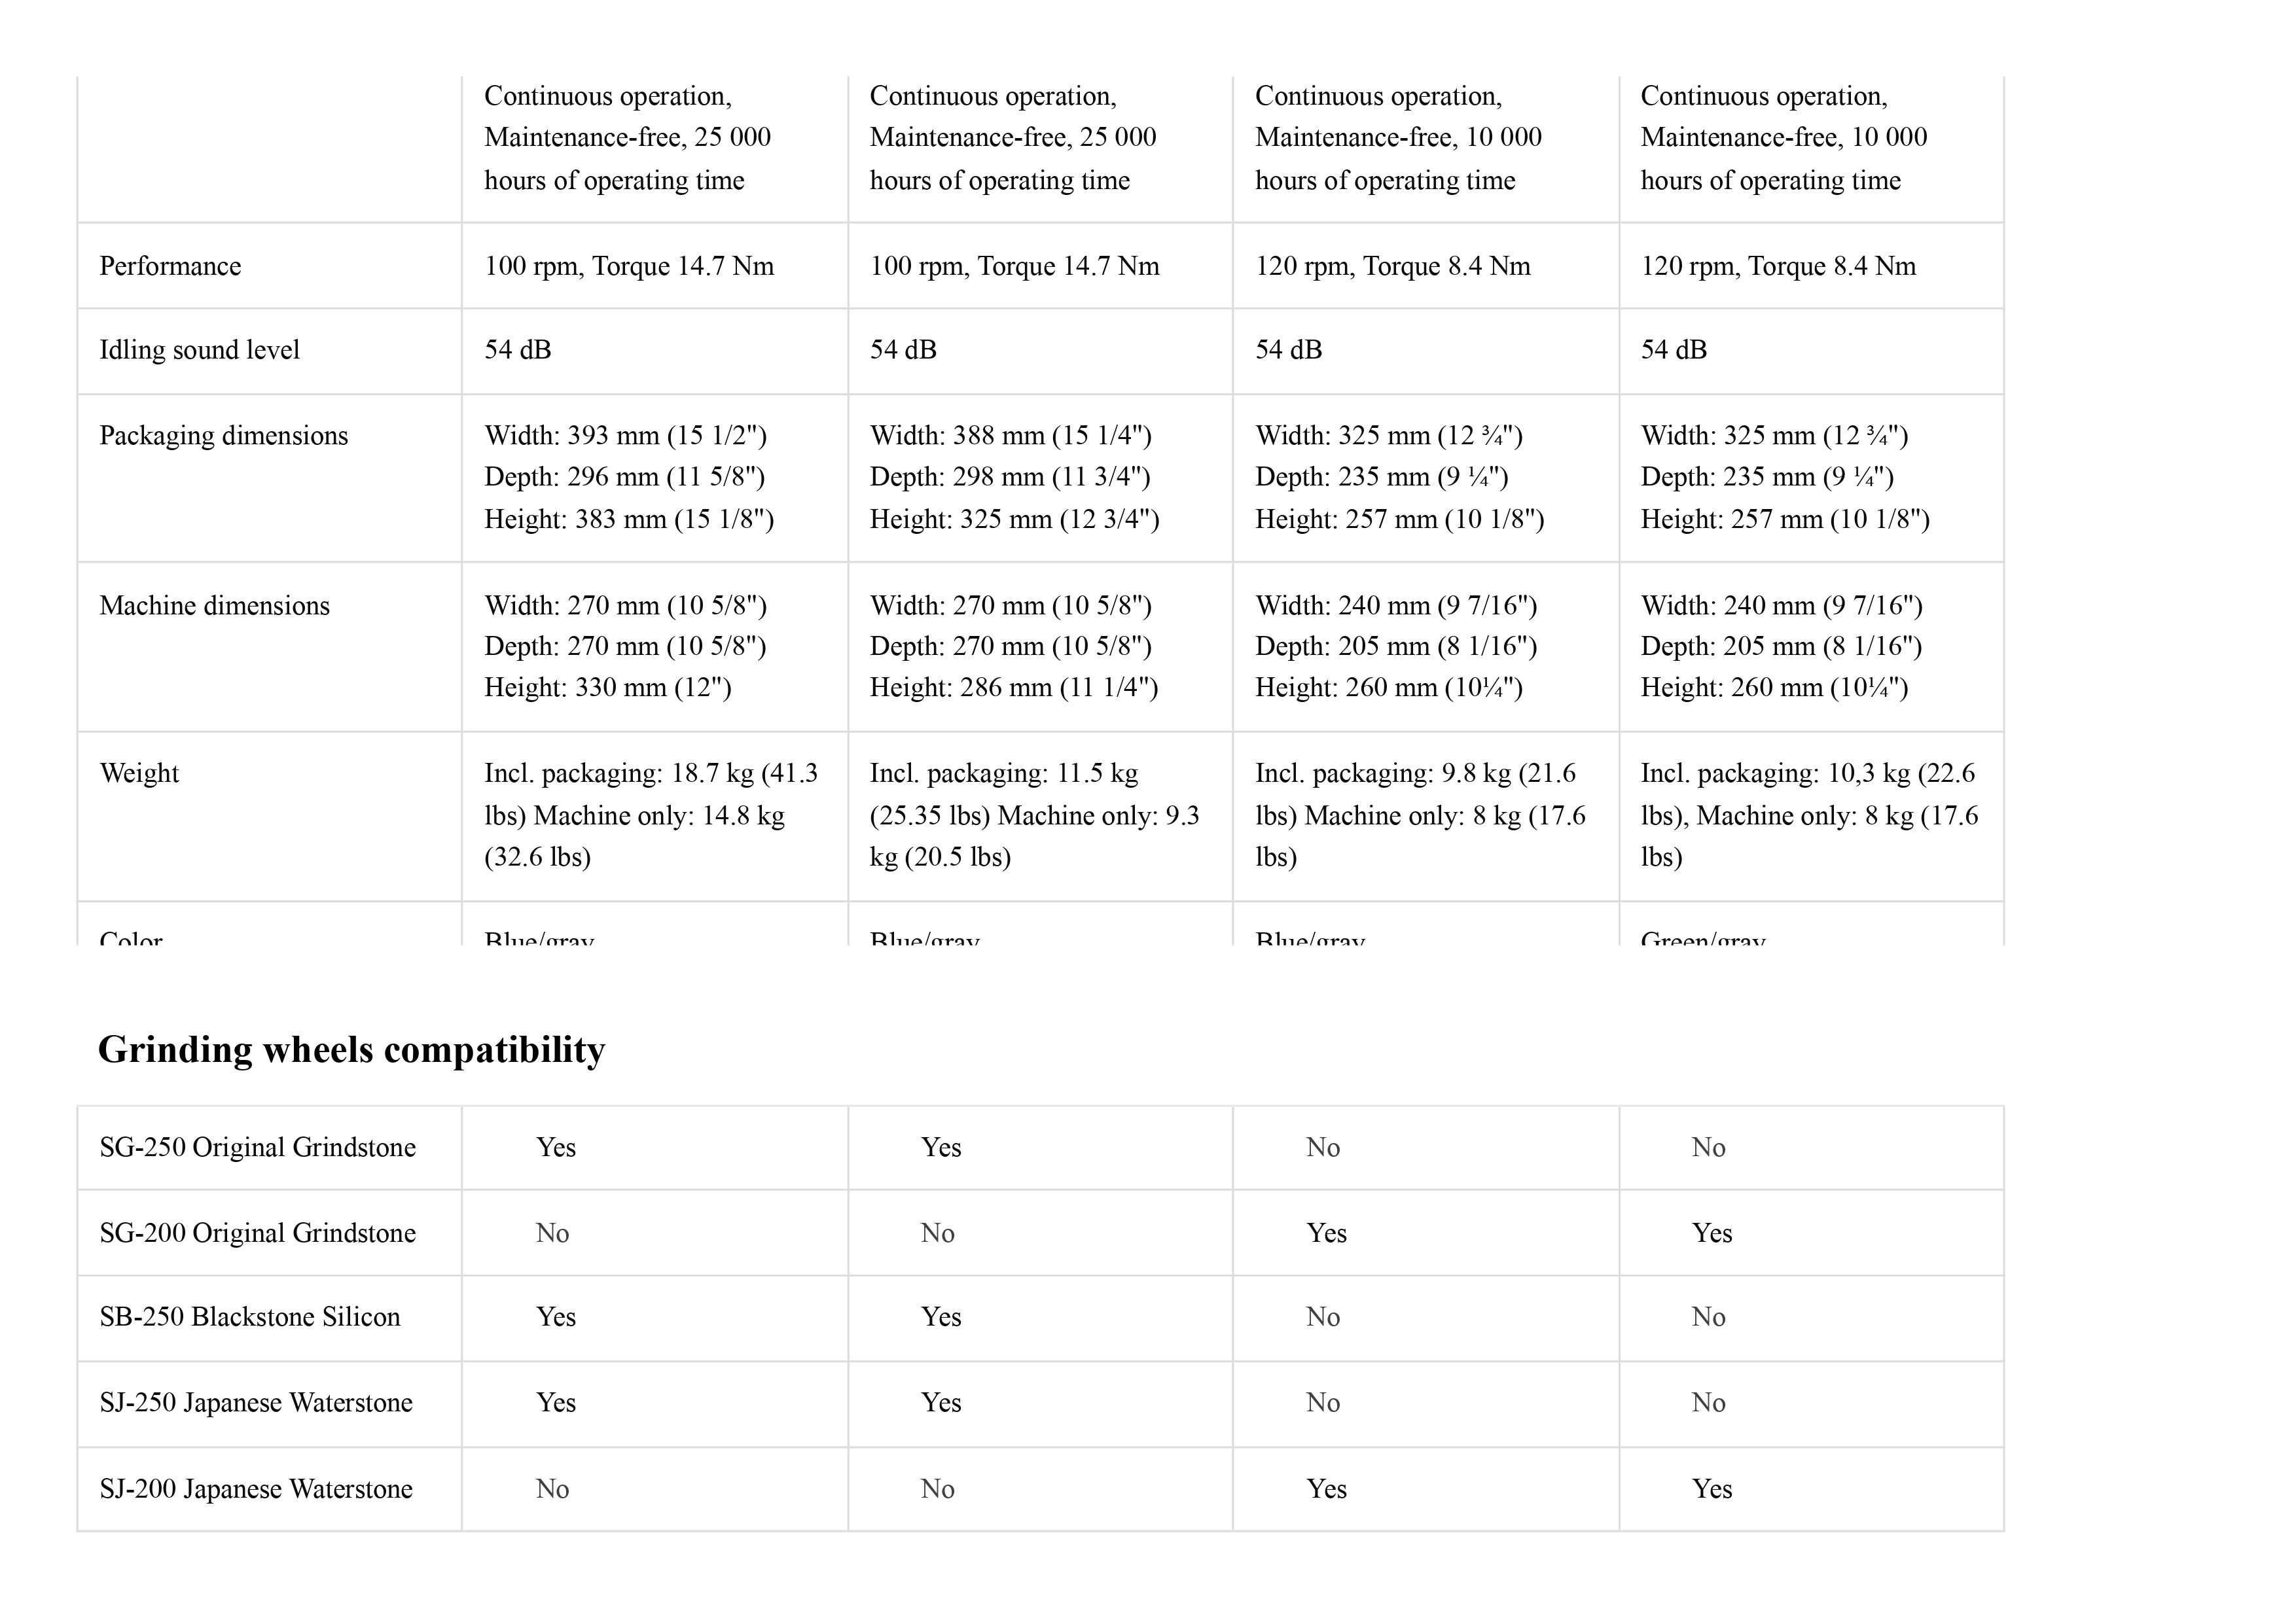Select the 'Performance' row label
This screenshot has width=2296, height=1622.
(170, 267)
